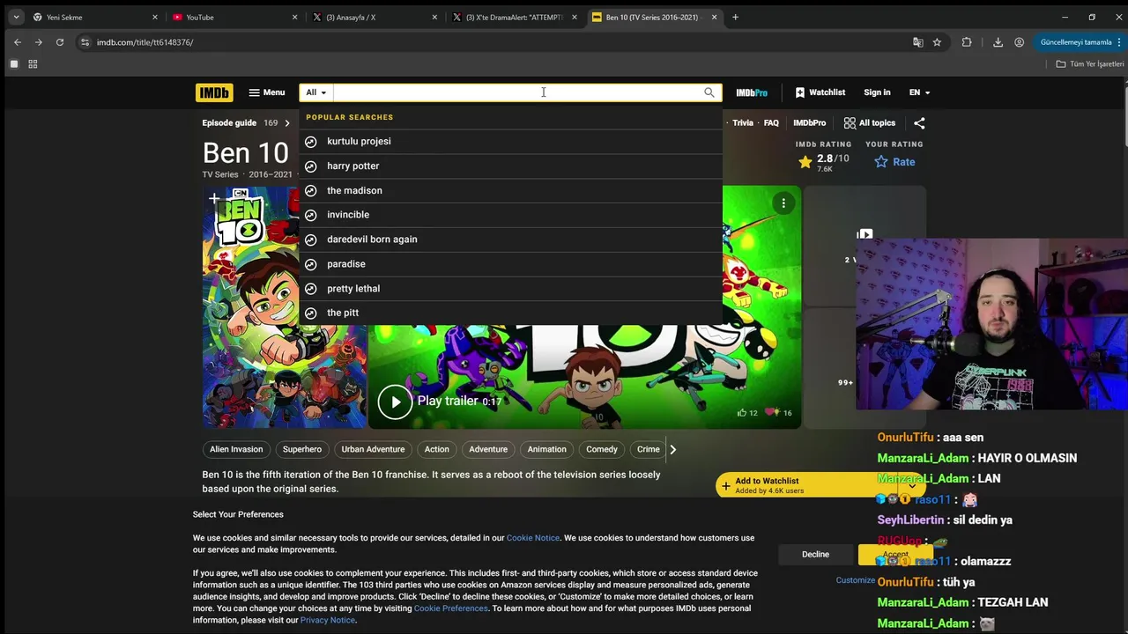Open the Ben 10 poster image
The image size is (1128, 634).
pyautogui.click(x=284, y=307)
